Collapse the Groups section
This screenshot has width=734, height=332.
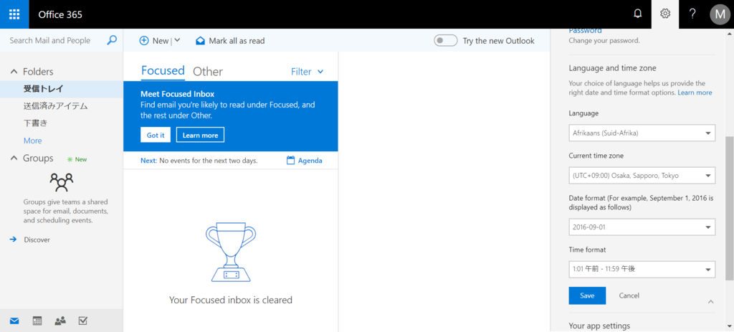point(14,158)
